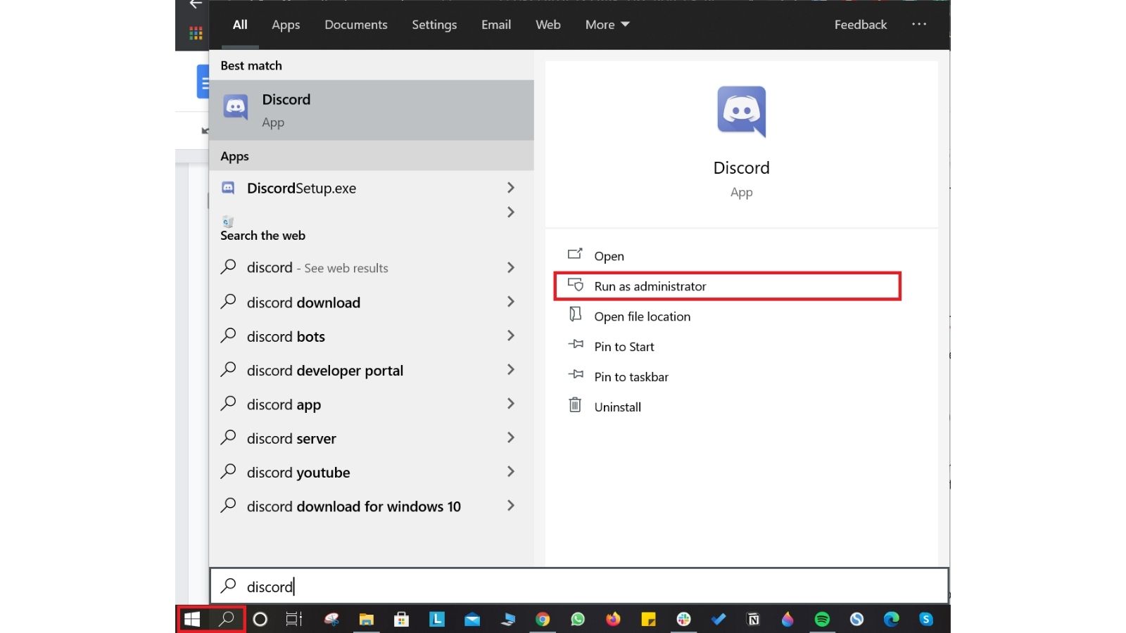Screen dimensions: 1126x633
Task: Expand chevron for 'discord developer portal'
Action: [511, 369]
